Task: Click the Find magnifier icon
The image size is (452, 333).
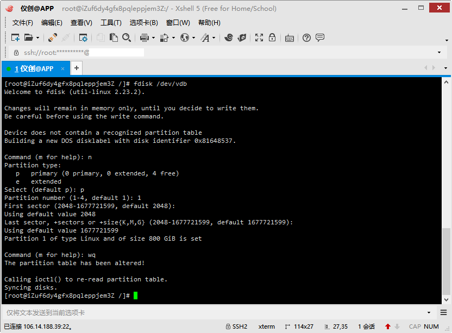Action: pyautogui.click(x=127, y=37)
